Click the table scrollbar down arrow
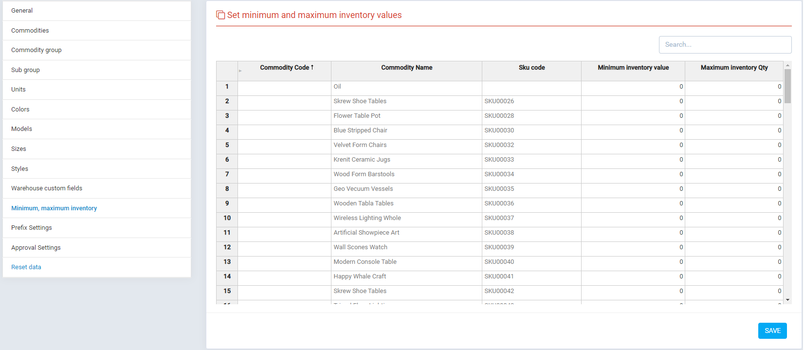804x350 pixels. (x=787, y=300)
